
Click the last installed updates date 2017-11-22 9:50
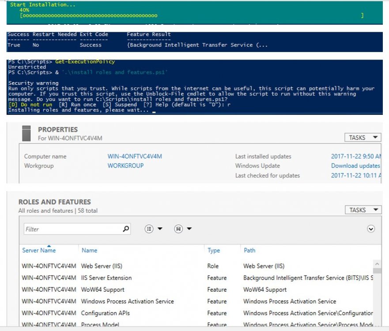[x=356, y=156]
